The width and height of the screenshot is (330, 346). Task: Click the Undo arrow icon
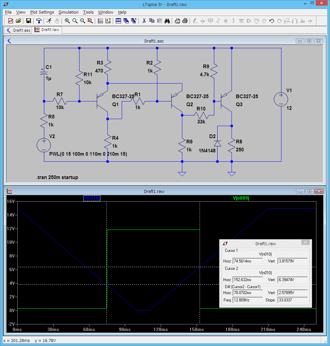pos(271,21)
